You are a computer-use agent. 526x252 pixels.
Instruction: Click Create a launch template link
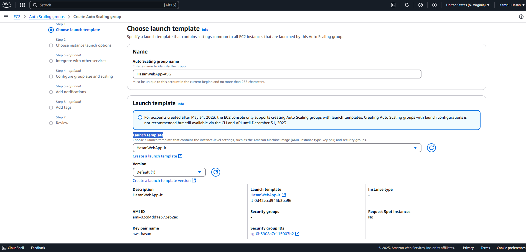(x=155, y=156)
